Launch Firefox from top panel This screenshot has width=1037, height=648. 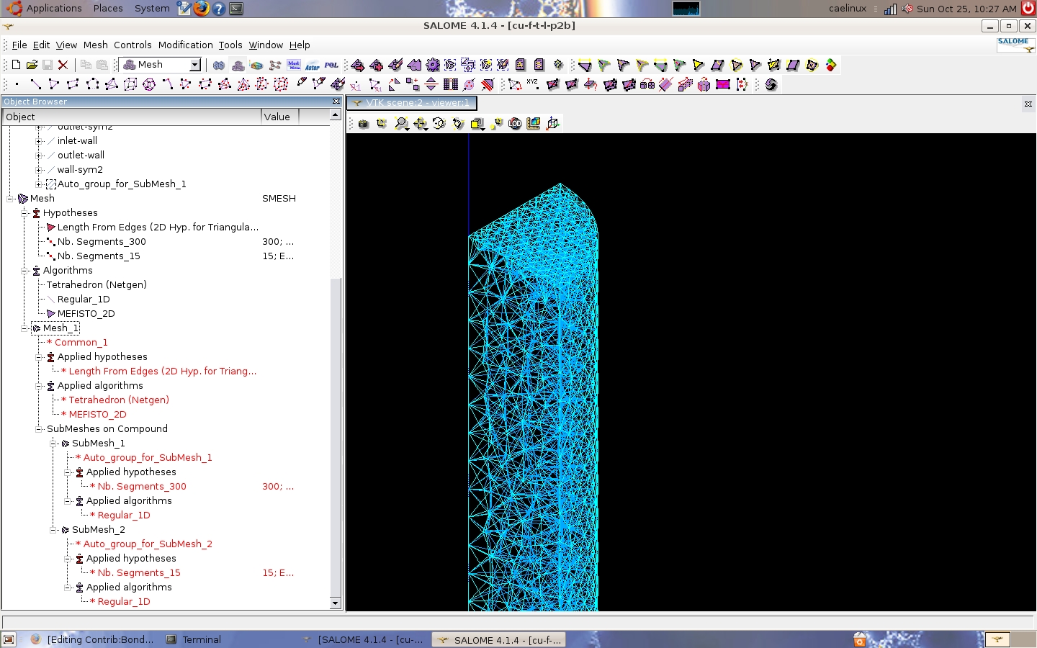click(x=202, y=9)
